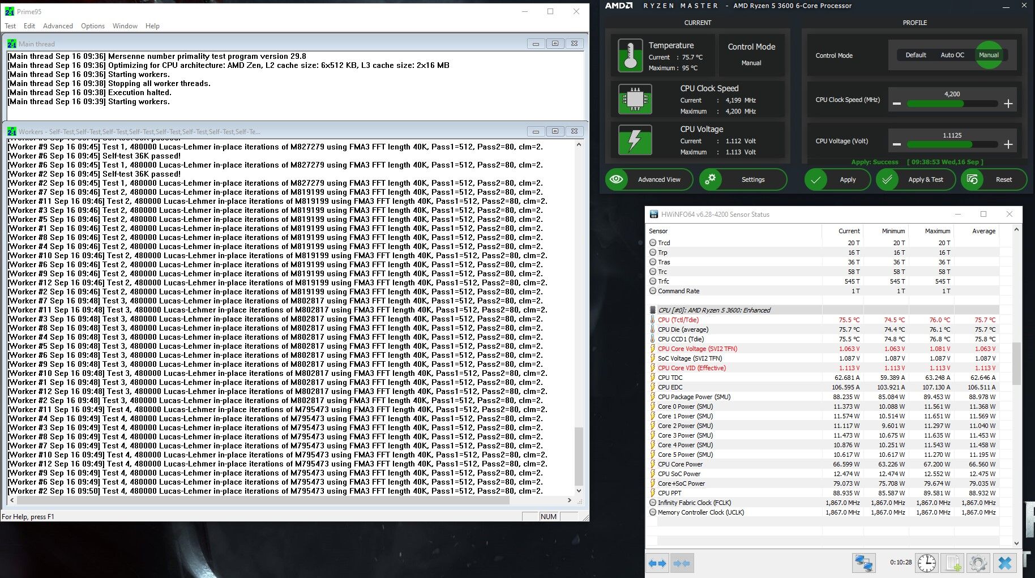Click the scroll-right arrow in Workers window

pos(570,500)
